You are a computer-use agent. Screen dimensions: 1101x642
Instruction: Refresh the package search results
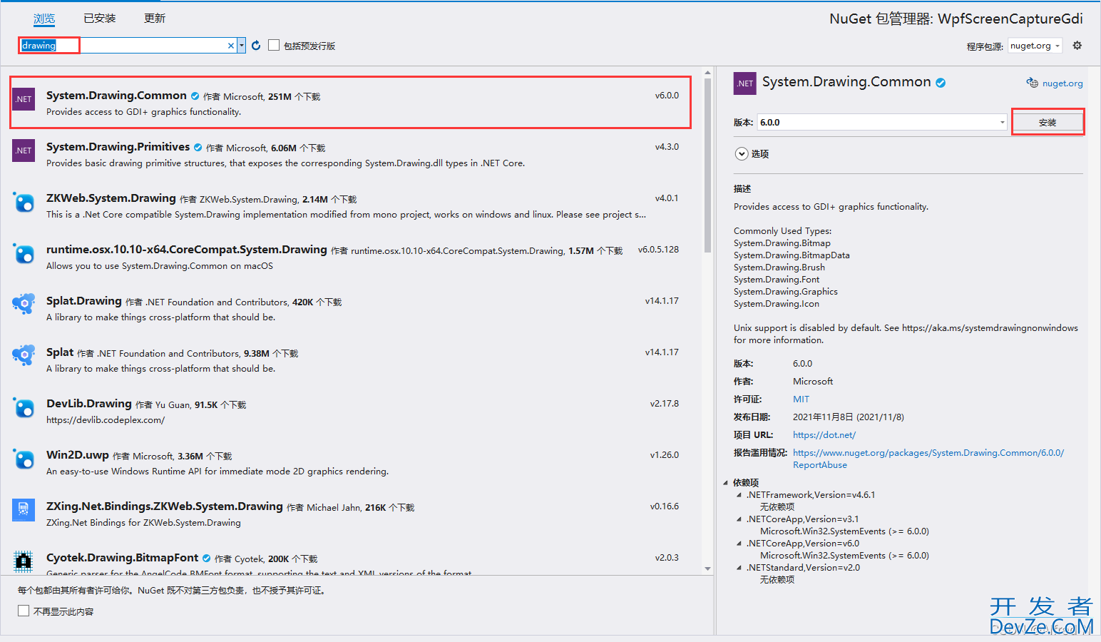coord(256,45)
